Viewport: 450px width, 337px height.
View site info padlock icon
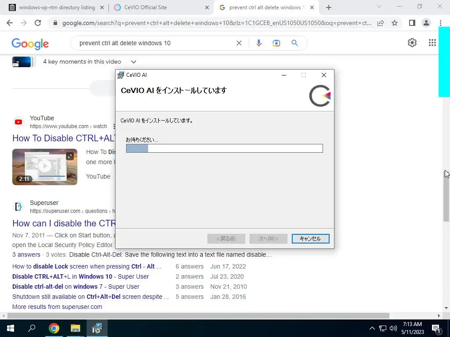(x=55, y=23)
